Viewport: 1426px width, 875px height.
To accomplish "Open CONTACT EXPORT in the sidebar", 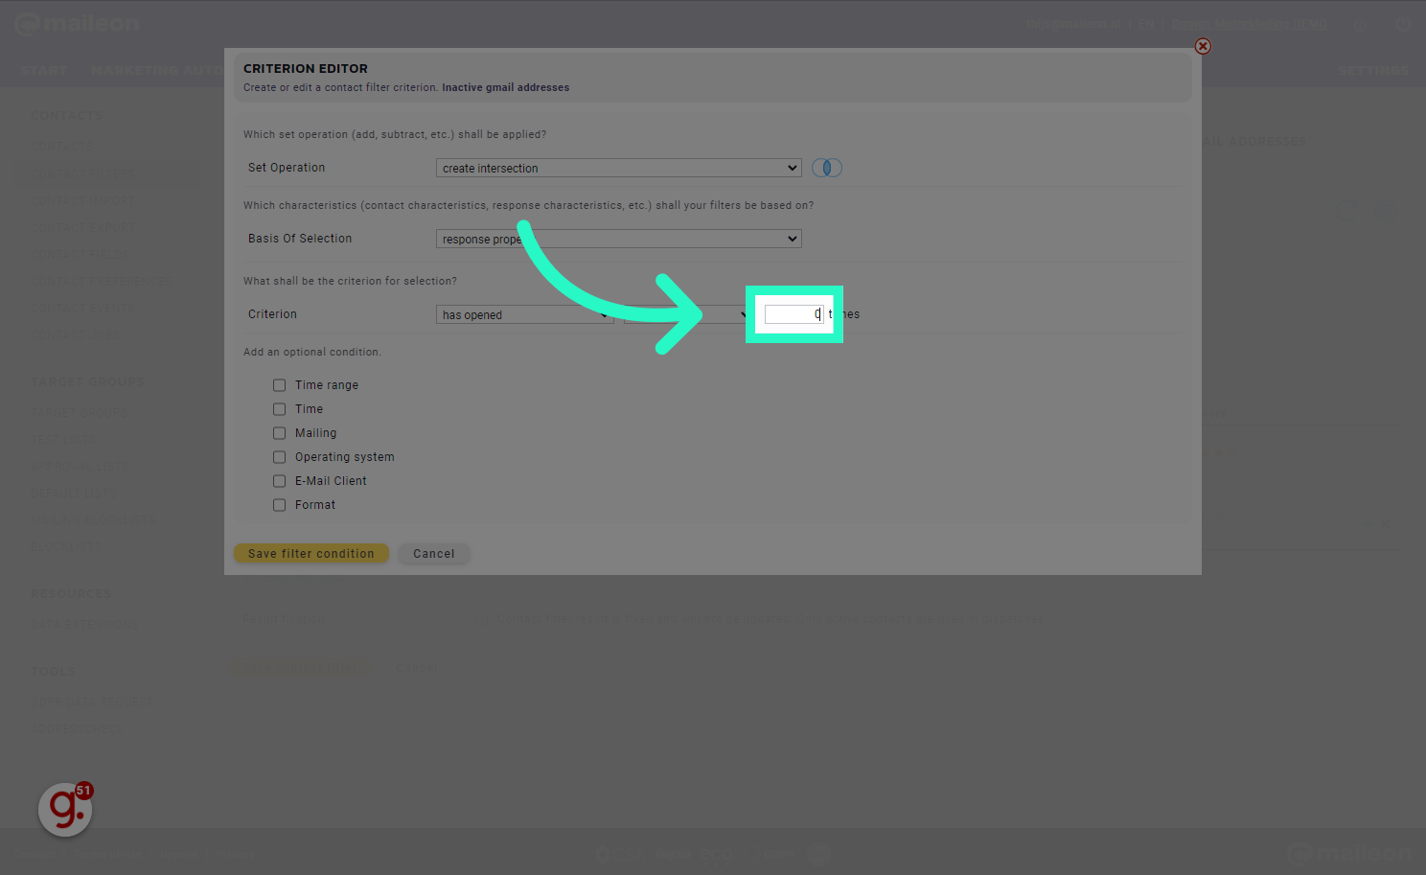I will (82, 227).
